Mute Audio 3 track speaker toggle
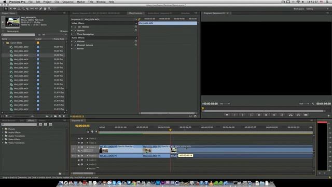Screen dimensions: 332x187 79,164
